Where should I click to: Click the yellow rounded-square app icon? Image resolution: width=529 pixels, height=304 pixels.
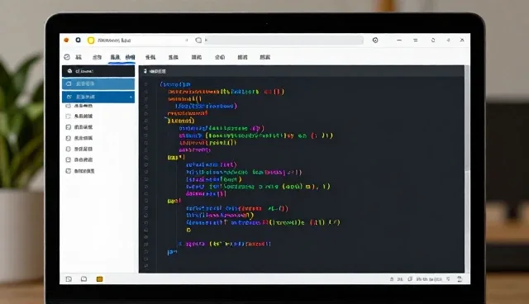[91, 40]
